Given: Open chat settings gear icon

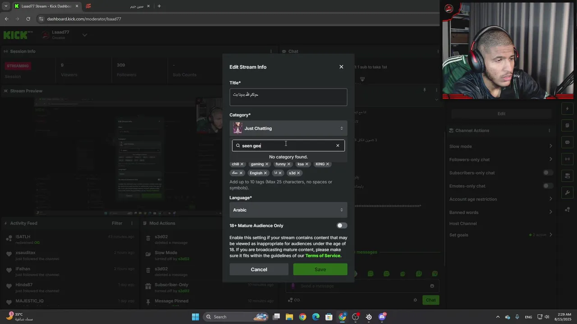Looking at the screenshot, I should click(415, 300).
